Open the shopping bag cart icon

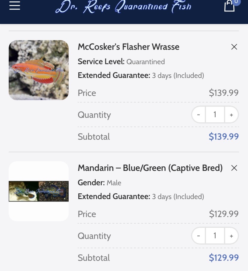click(x=229, y=6)
